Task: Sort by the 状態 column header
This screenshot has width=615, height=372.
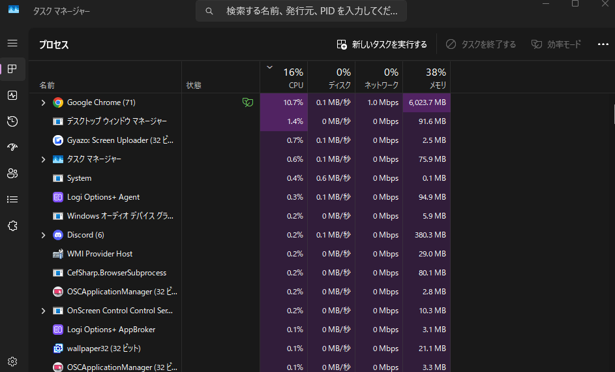Action: pos(221,77)
